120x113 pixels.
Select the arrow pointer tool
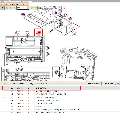pos(2,8)
